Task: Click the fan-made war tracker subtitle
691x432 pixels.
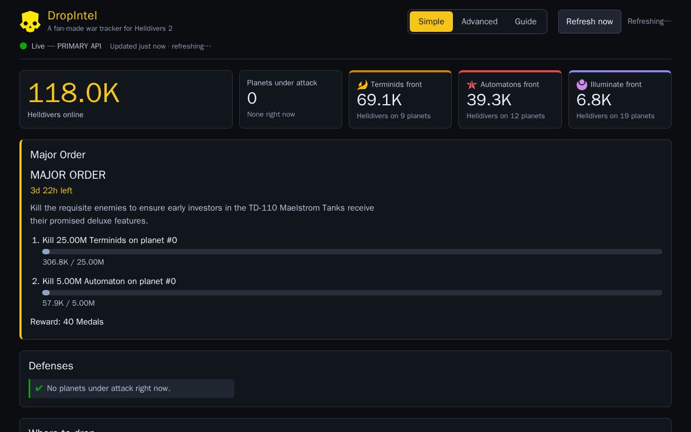Action: (110, 28)
